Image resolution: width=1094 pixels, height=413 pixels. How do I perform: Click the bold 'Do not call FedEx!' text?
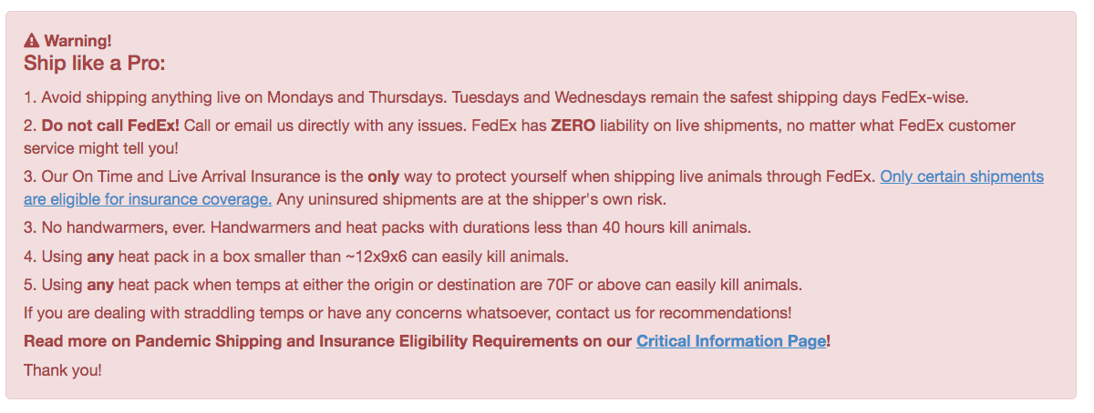click(x=110, y=126)
